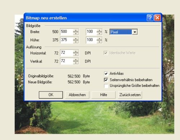
Task: Reset values with Zurücksetzen button
Action: tap(130, 95)
